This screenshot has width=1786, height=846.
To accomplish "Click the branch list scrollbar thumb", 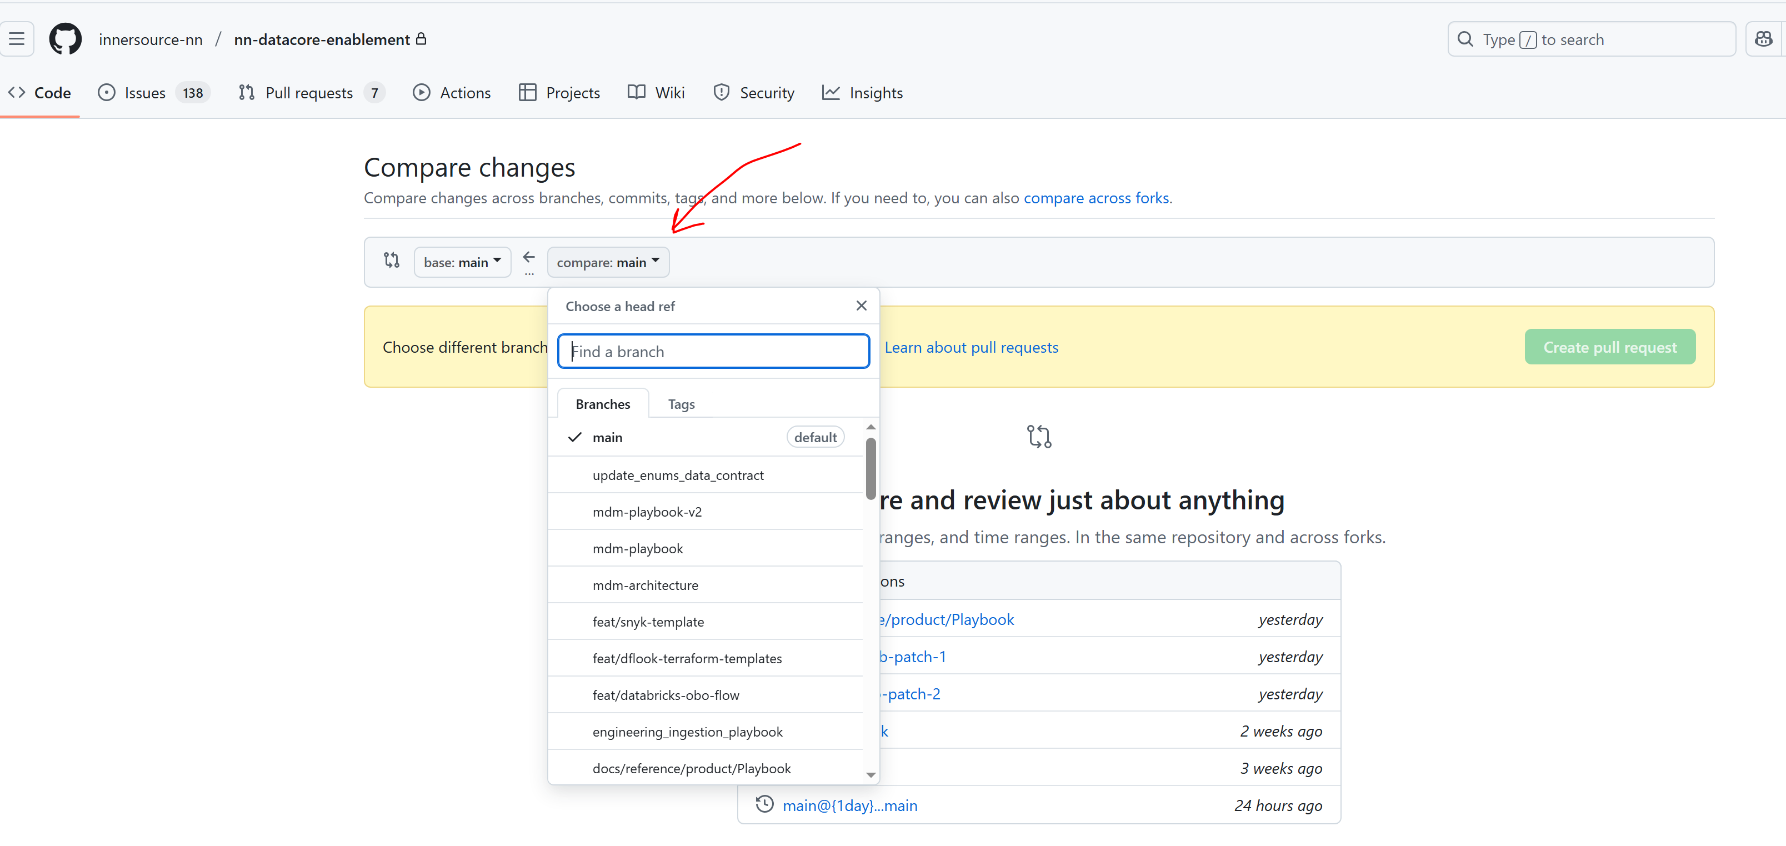I will tap(871, 468).
